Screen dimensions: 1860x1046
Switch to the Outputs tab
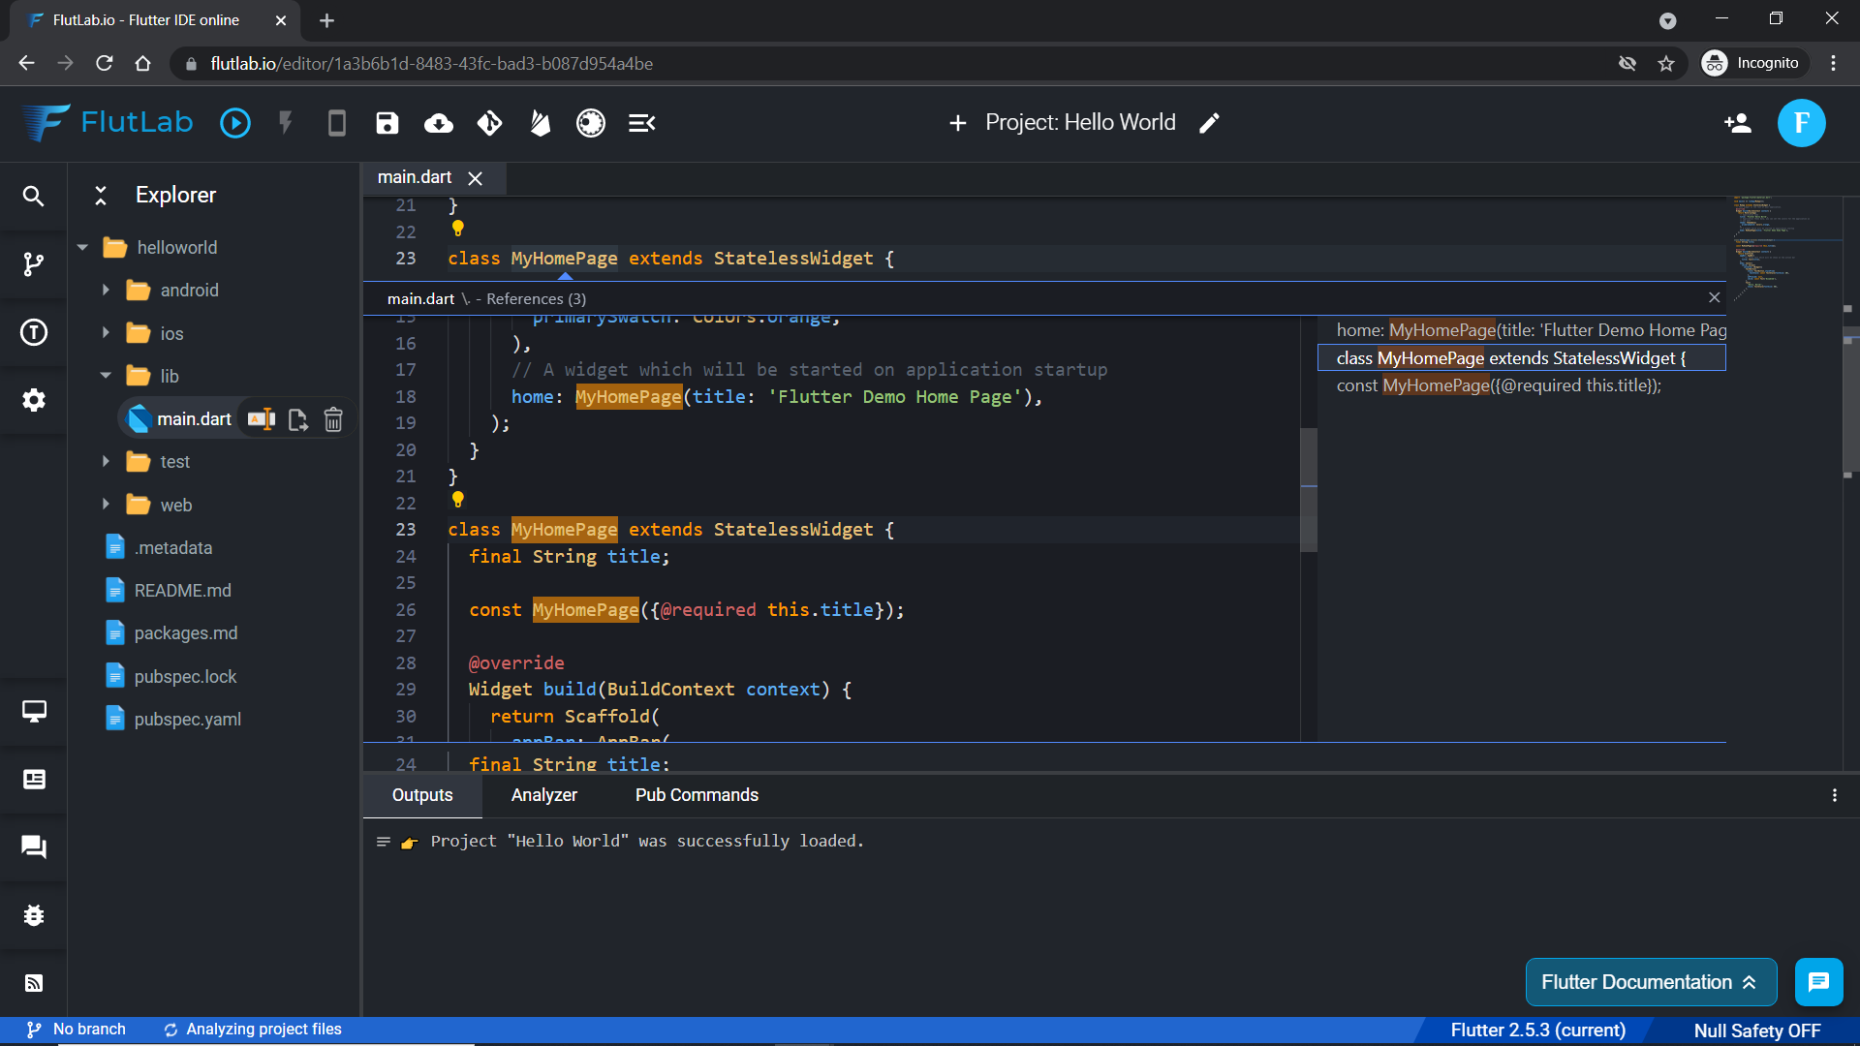click(x=422, y=795)
